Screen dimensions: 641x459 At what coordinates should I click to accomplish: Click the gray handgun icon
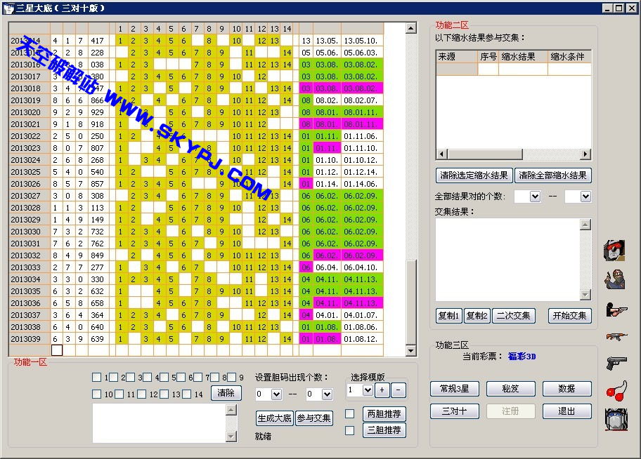[x=616, y=363]
